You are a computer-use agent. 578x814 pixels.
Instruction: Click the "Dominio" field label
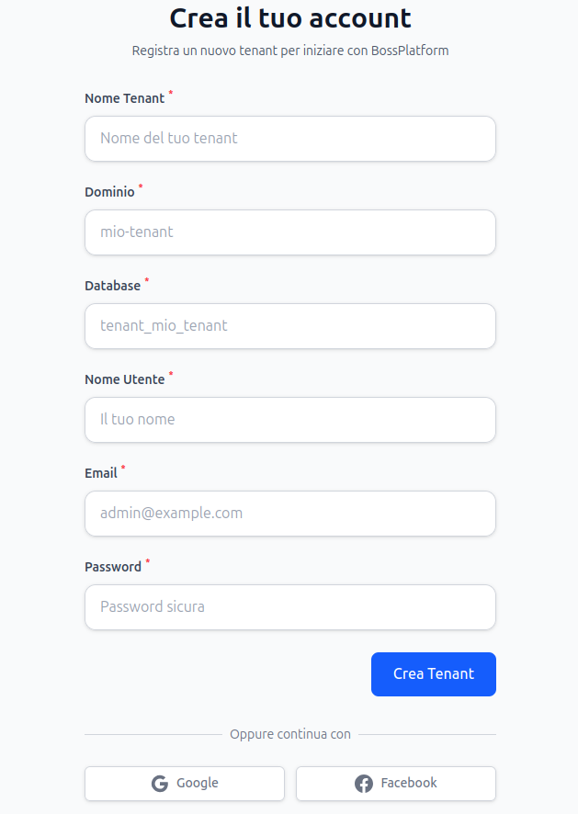109,192
